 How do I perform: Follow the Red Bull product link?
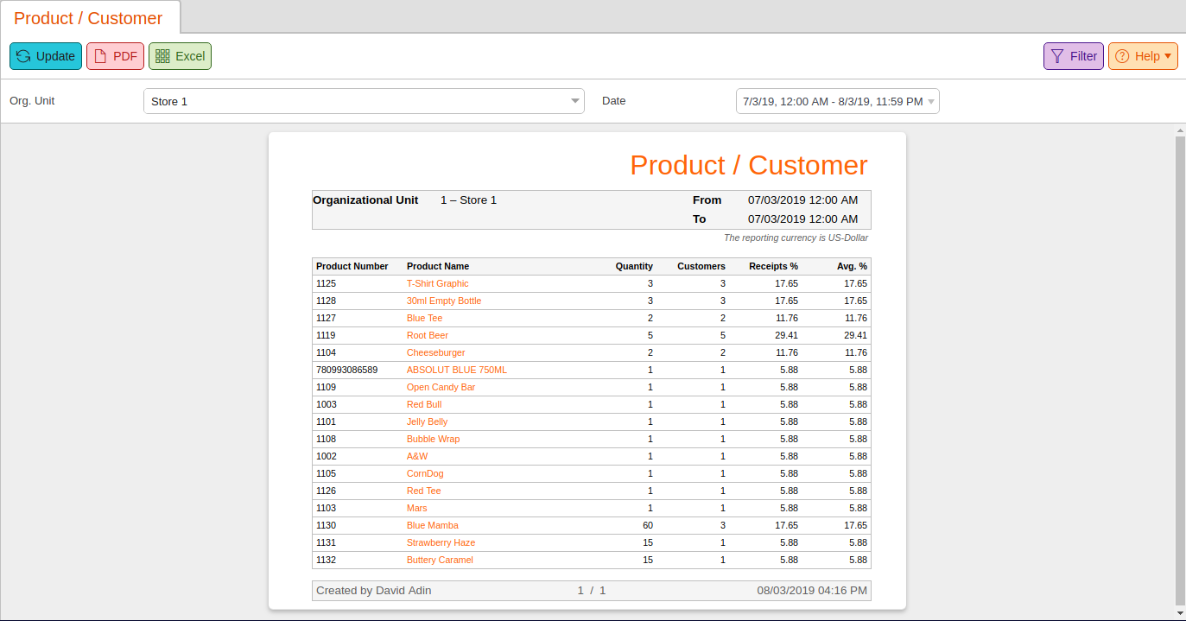424,404
